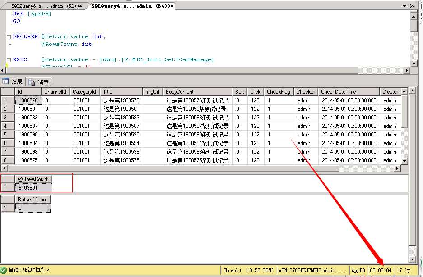The image size is (423, 277).
Task: Click the results grid scroll-left arrow
Action: [4, 168]
